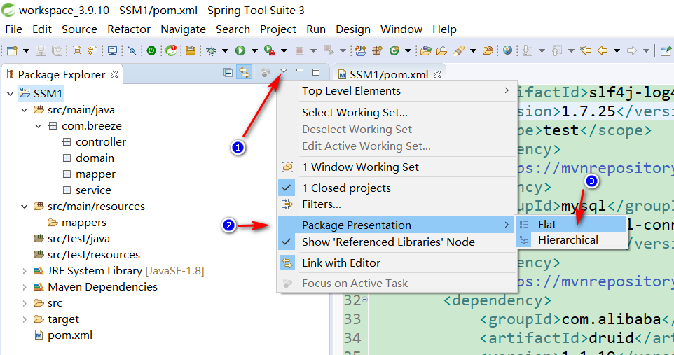The height and width of the screenshot is (355, 674).
Task: Choose 1 Window Working Set entry
Action: (x=397, y=167)
